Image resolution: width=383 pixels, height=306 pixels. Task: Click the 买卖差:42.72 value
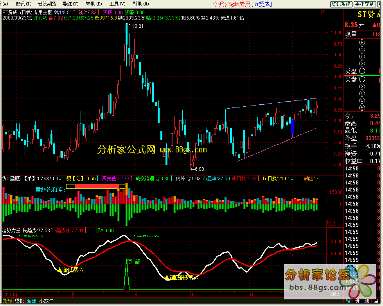click(115, 178)
